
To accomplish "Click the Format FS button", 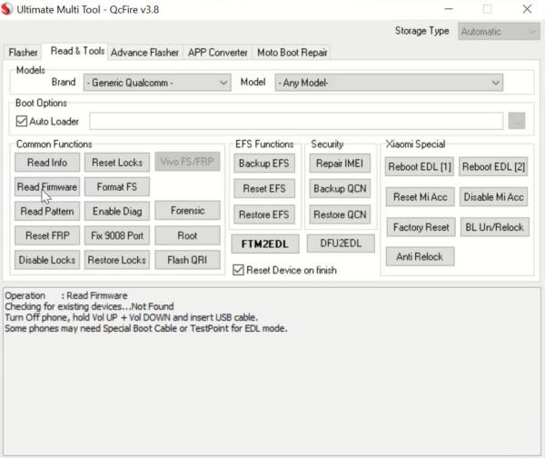I will pyautogui.click(x=117, y=187).
